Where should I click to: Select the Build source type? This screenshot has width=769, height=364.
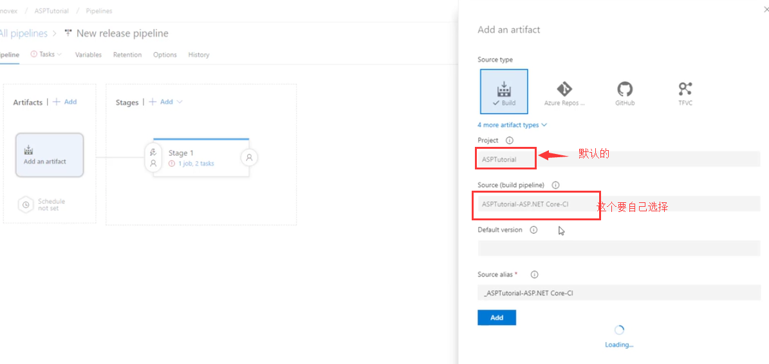tap(504, 91)
